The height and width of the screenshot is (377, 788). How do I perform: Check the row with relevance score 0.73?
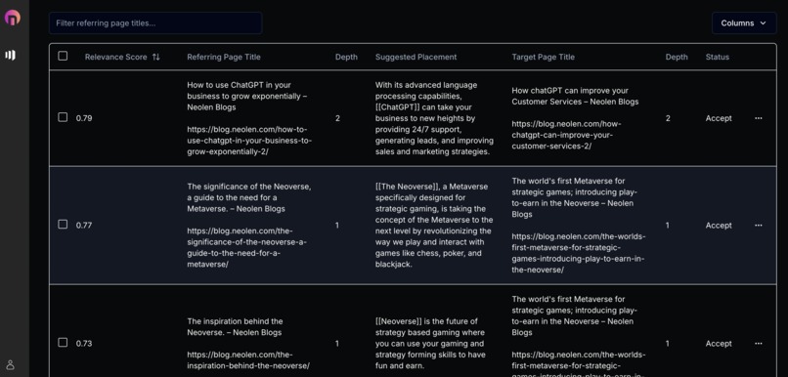pyautogui.click(x=63, y=342)
